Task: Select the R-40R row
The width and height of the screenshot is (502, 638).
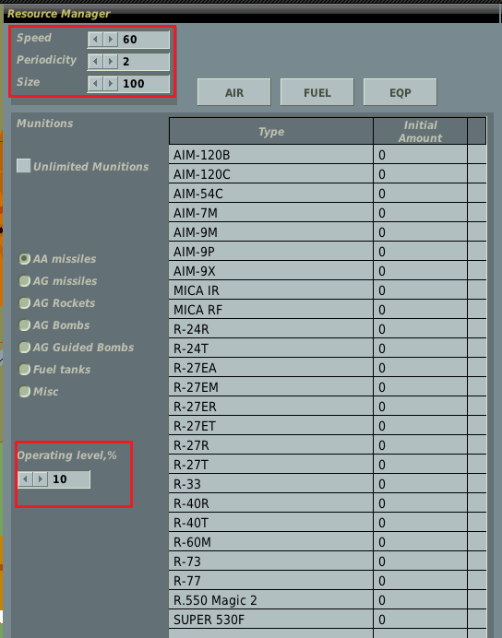Action: (328, 503)
